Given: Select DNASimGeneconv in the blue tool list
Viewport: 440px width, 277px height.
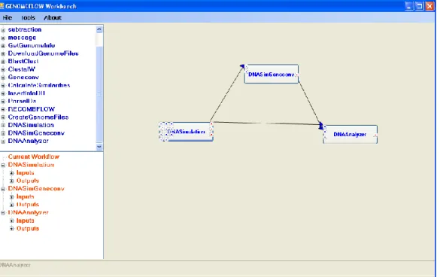Looking at the screenshot, I should [36, 133].
